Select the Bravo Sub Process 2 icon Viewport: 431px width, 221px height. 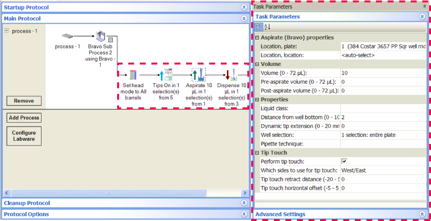click(x=100, y=36)
